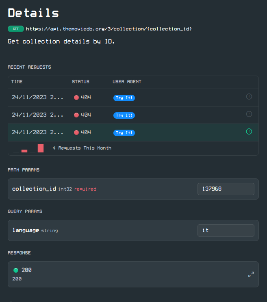Click the red status dot in the highlighted row
The height and width of the screenshot is (302, 267).
(76, 133)
